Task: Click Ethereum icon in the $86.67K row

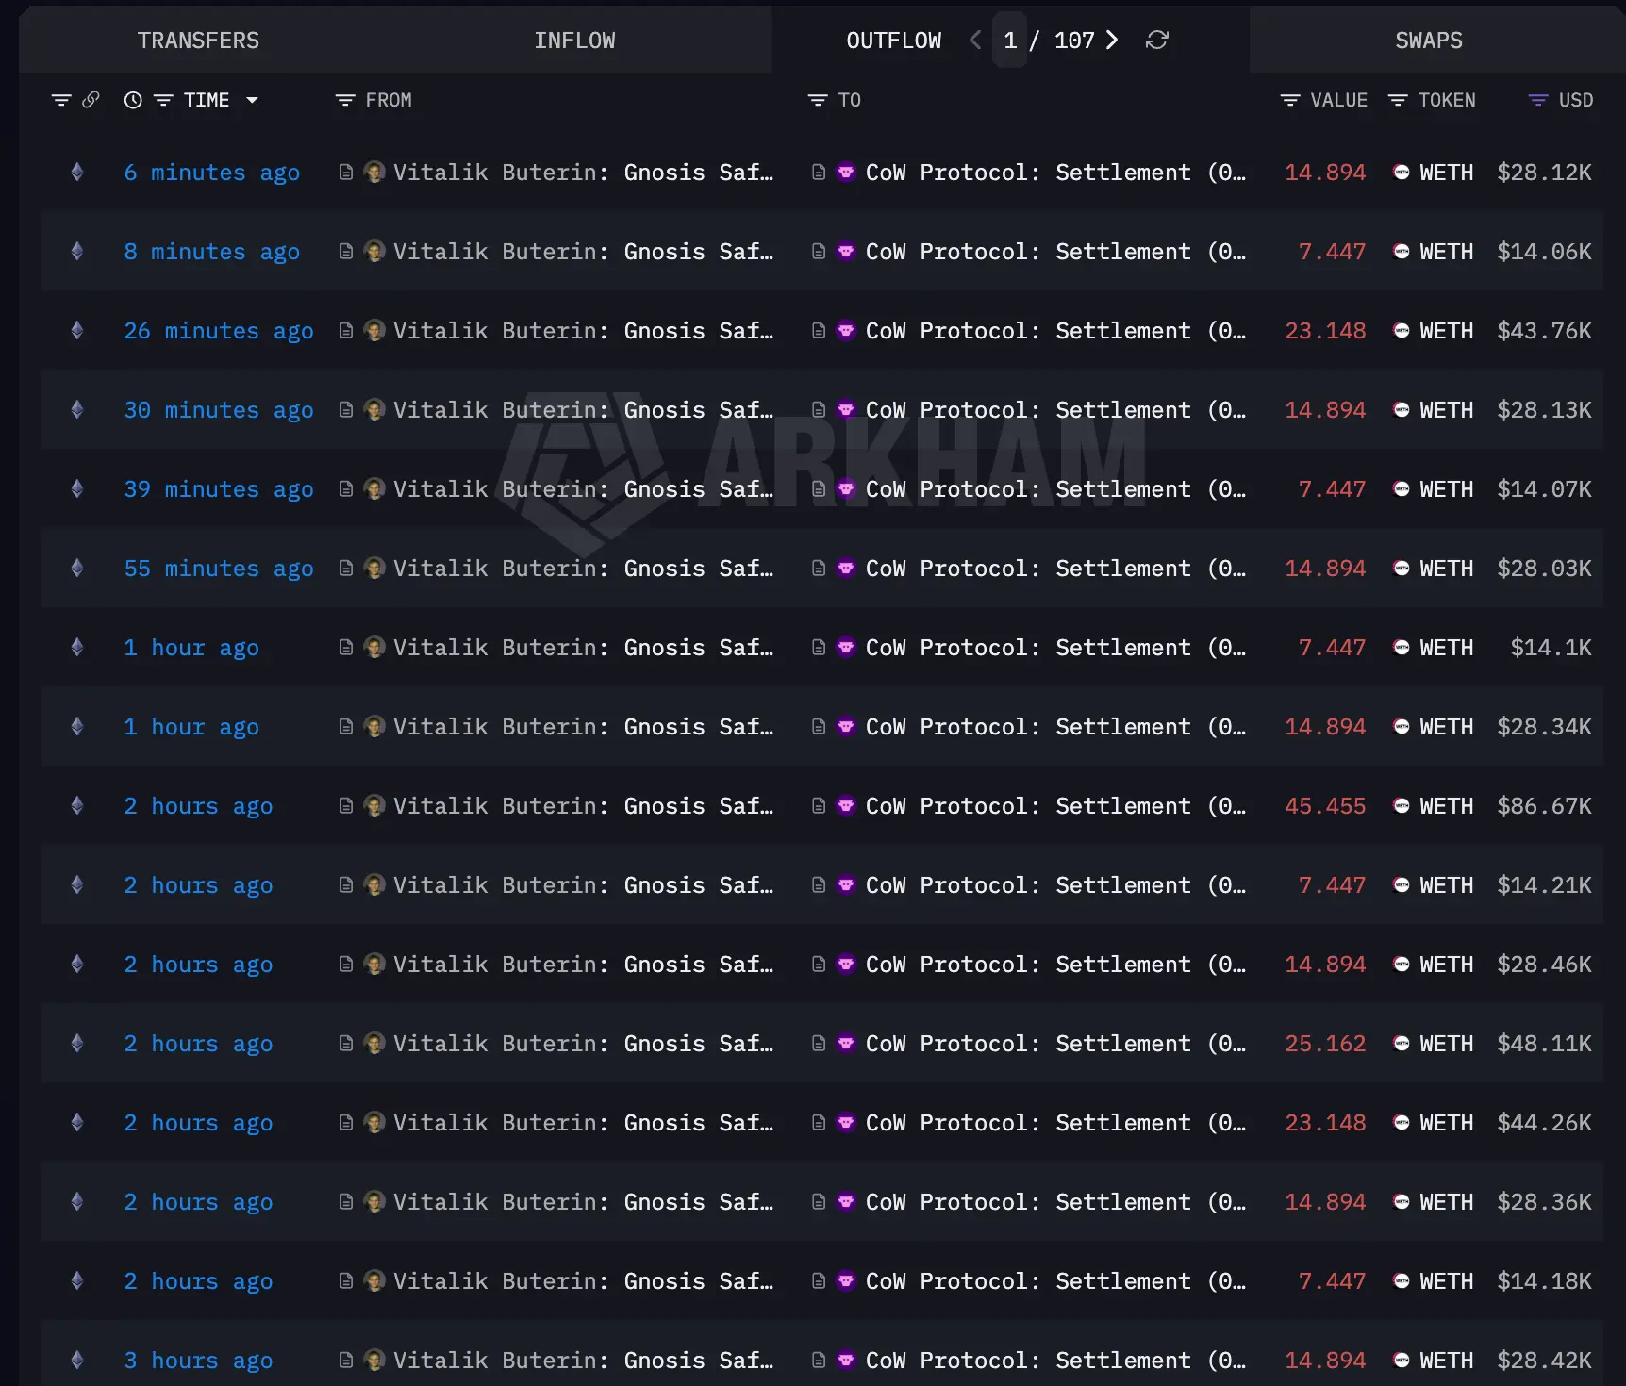Action: tap(77, 805)
